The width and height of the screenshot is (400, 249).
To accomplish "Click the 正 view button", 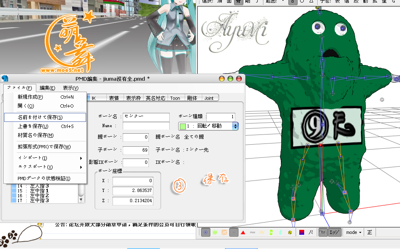I will [370, 232].
